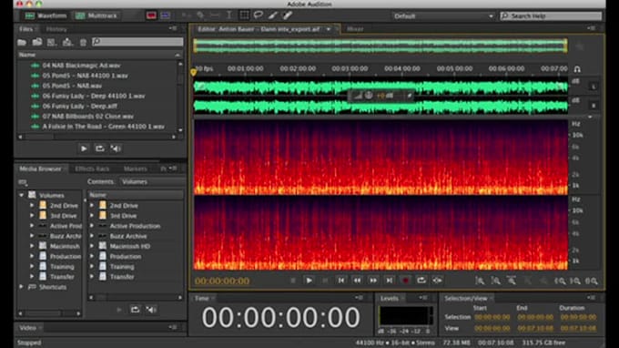Switch to the Mixer tab
This screenshot has height=348, width=619.
[x=355, y=29]
